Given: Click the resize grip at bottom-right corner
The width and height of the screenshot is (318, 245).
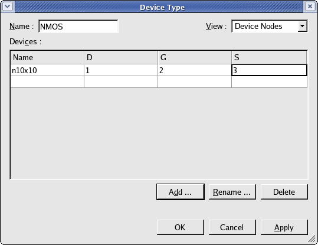Looking at the screenshot, I should pos(312,239).
